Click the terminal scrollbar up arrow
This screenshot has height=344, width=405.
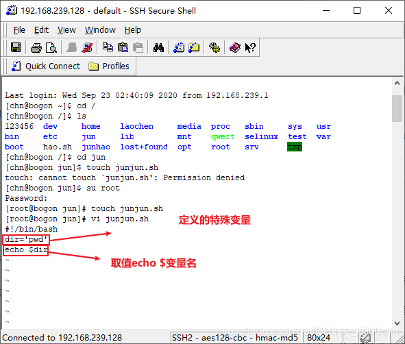point(397,83)
